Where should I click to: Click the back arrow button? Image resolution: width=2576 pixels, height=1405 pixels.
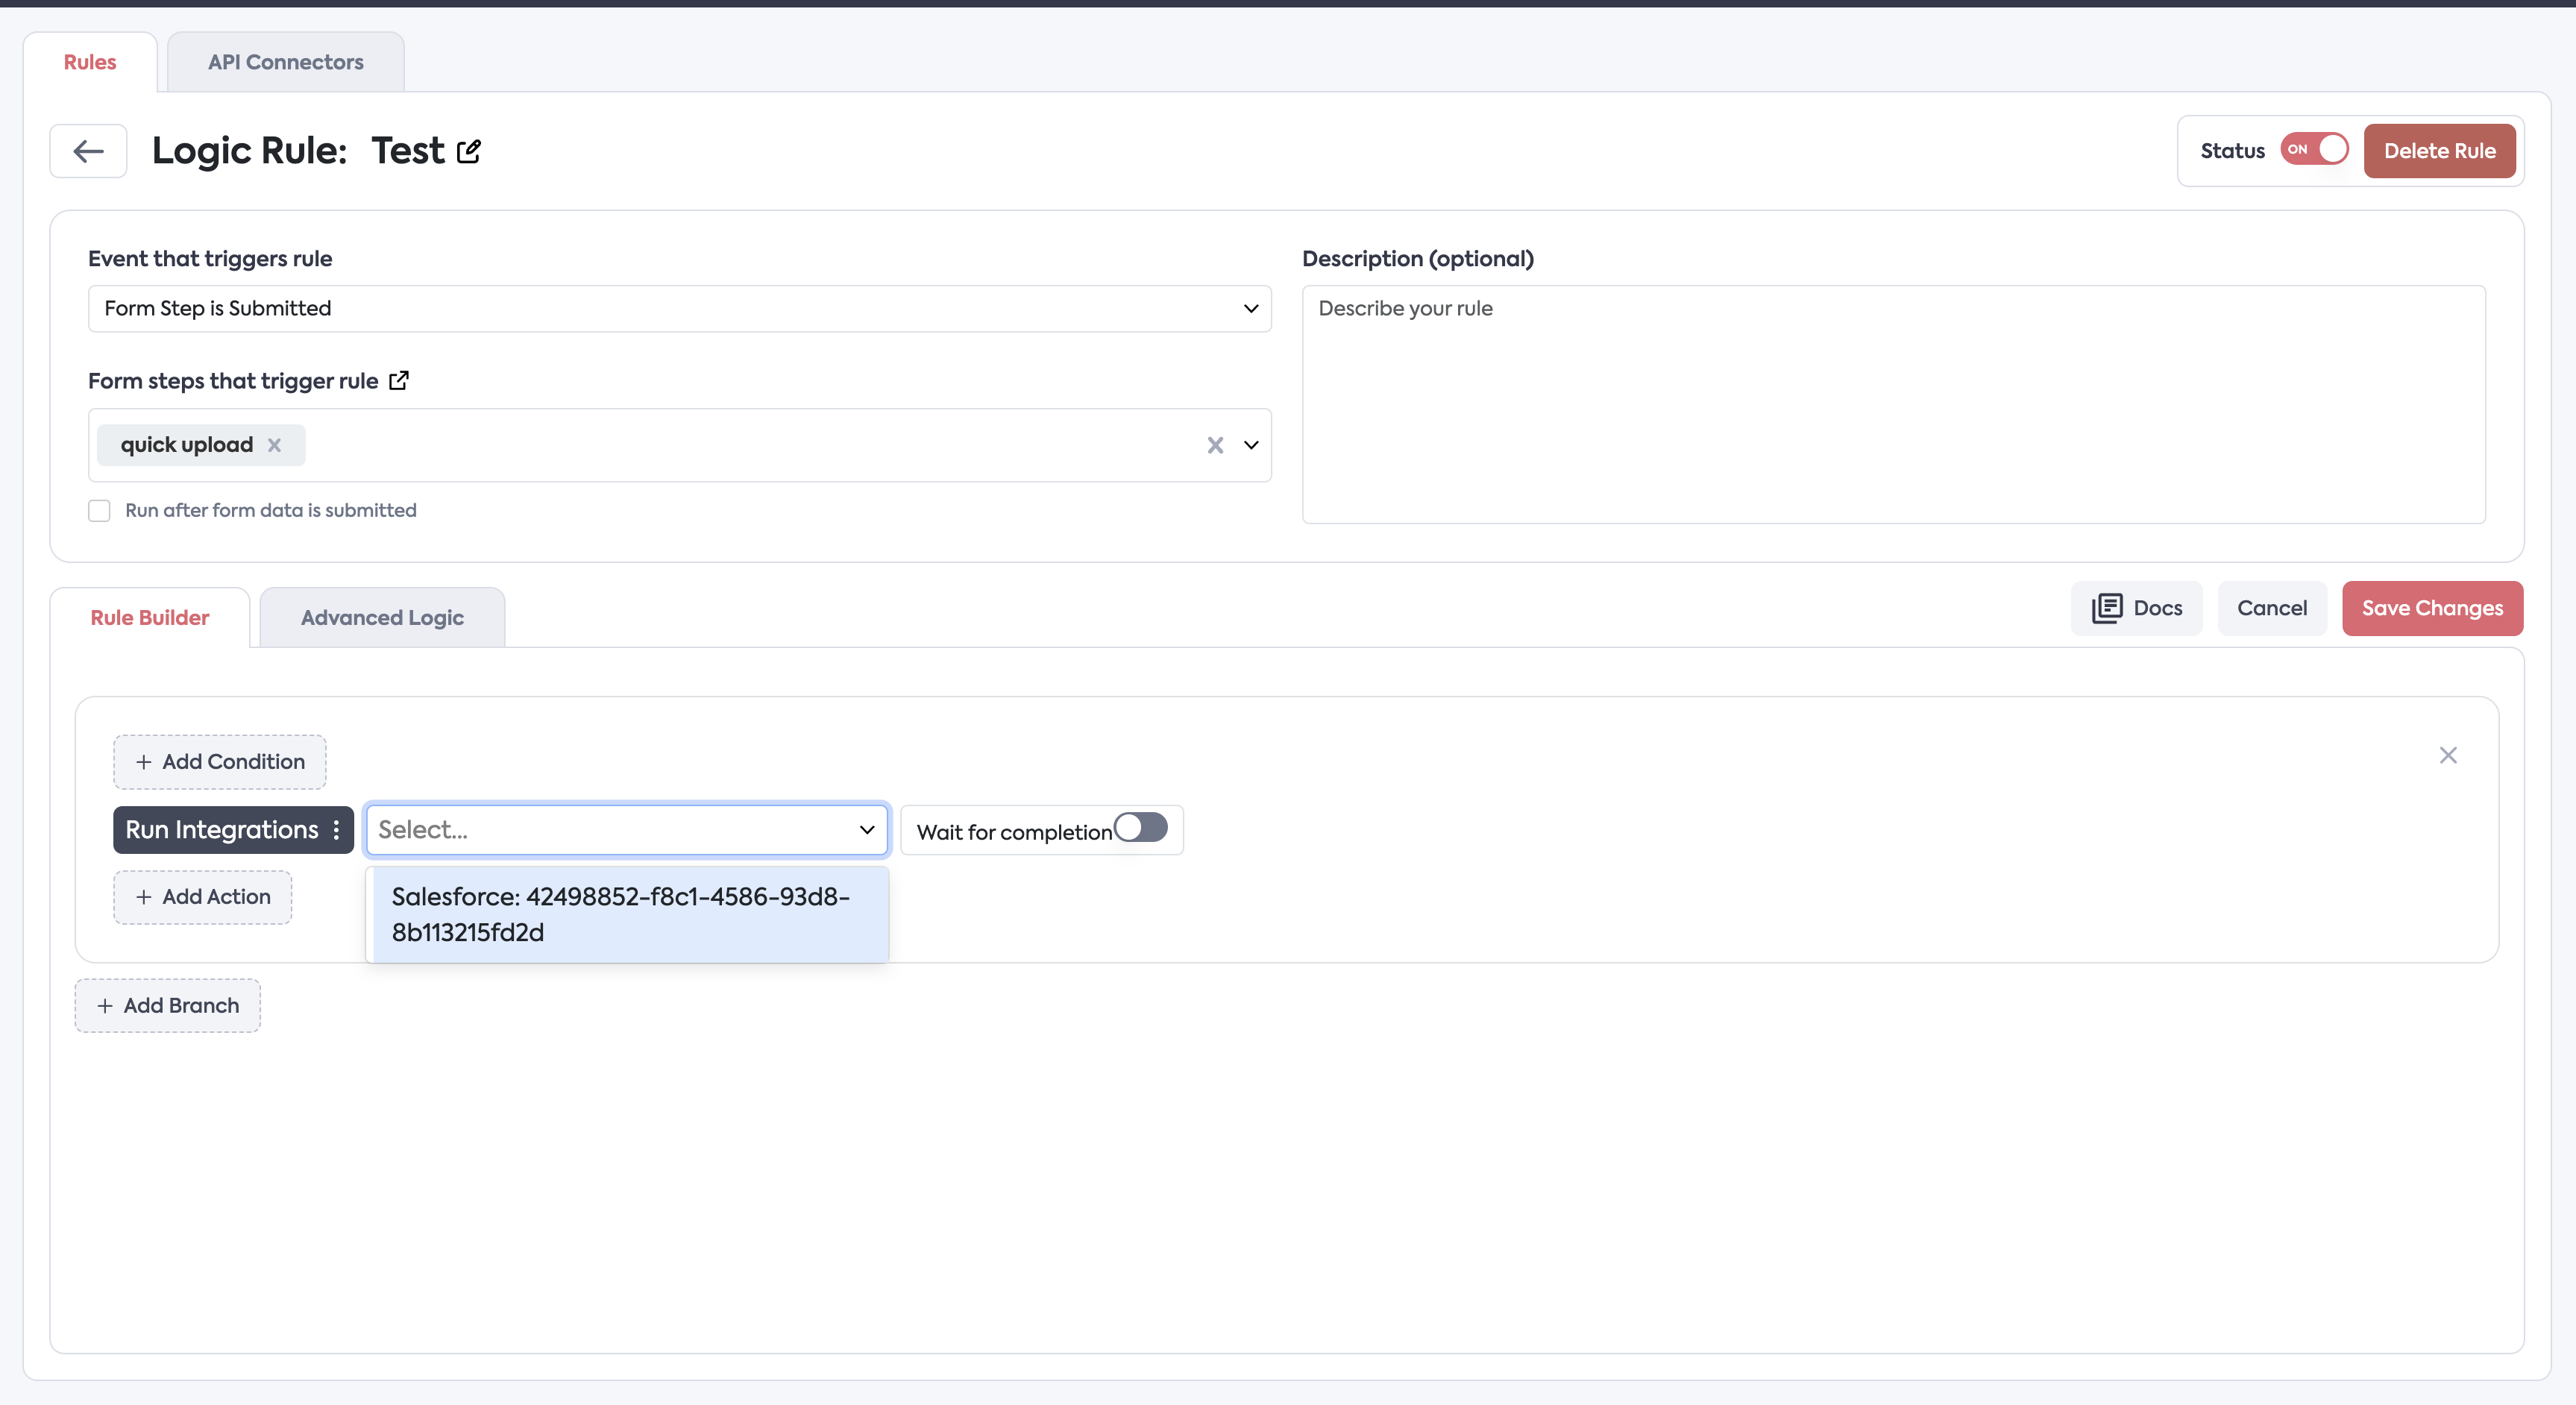[88, 151]
